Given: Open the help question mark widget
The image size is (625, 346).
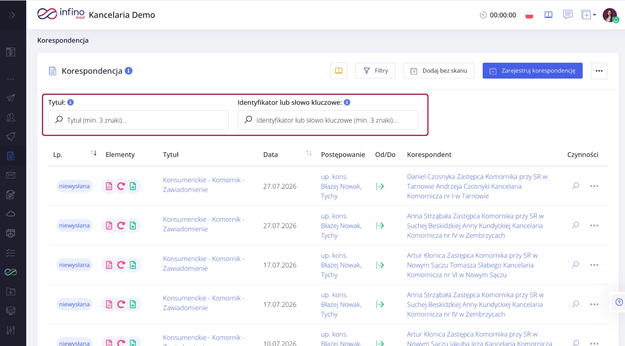Looking at the screenshot, I should [619, 302].
